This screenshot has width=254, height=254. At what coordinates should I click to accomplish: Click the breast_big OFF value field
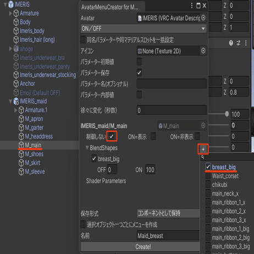[112, 169]
